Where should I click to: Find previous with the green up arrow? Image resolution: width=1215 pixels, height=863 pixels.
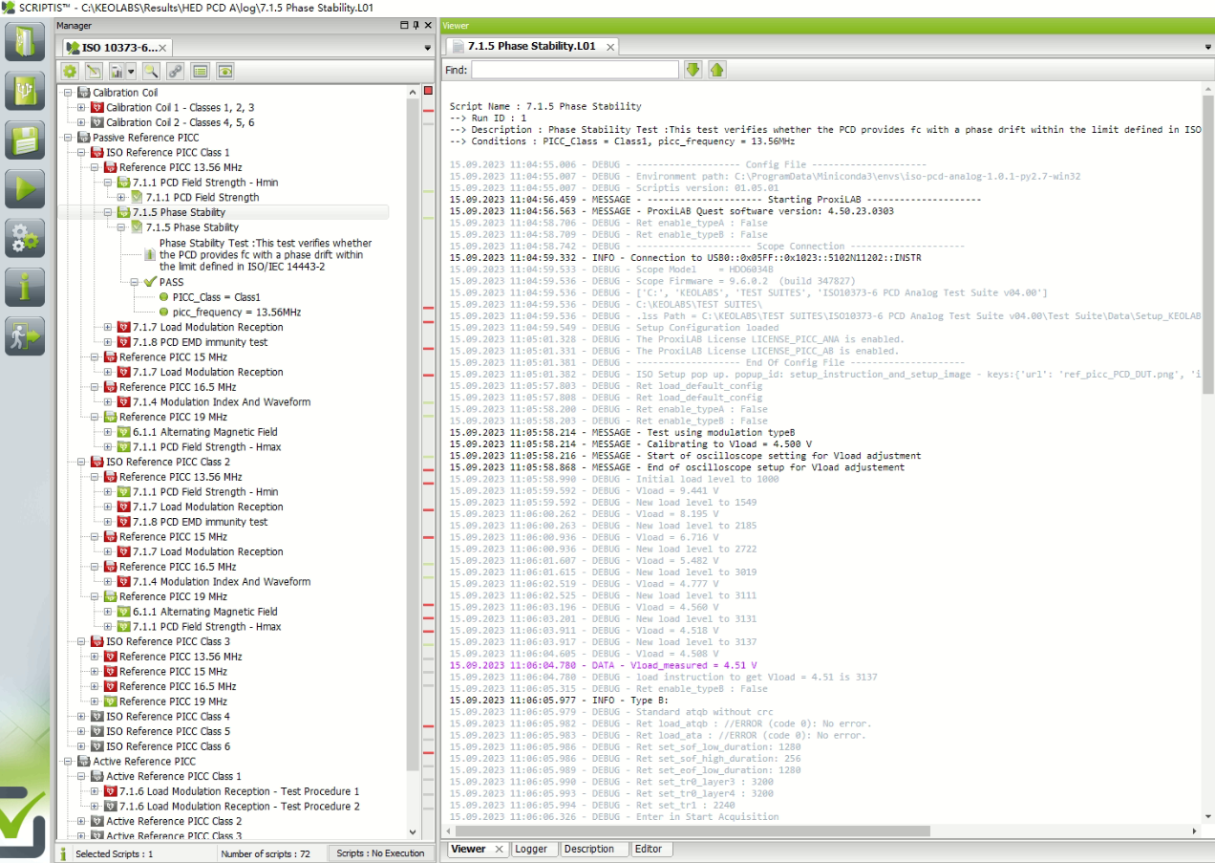tap(716, 70)
